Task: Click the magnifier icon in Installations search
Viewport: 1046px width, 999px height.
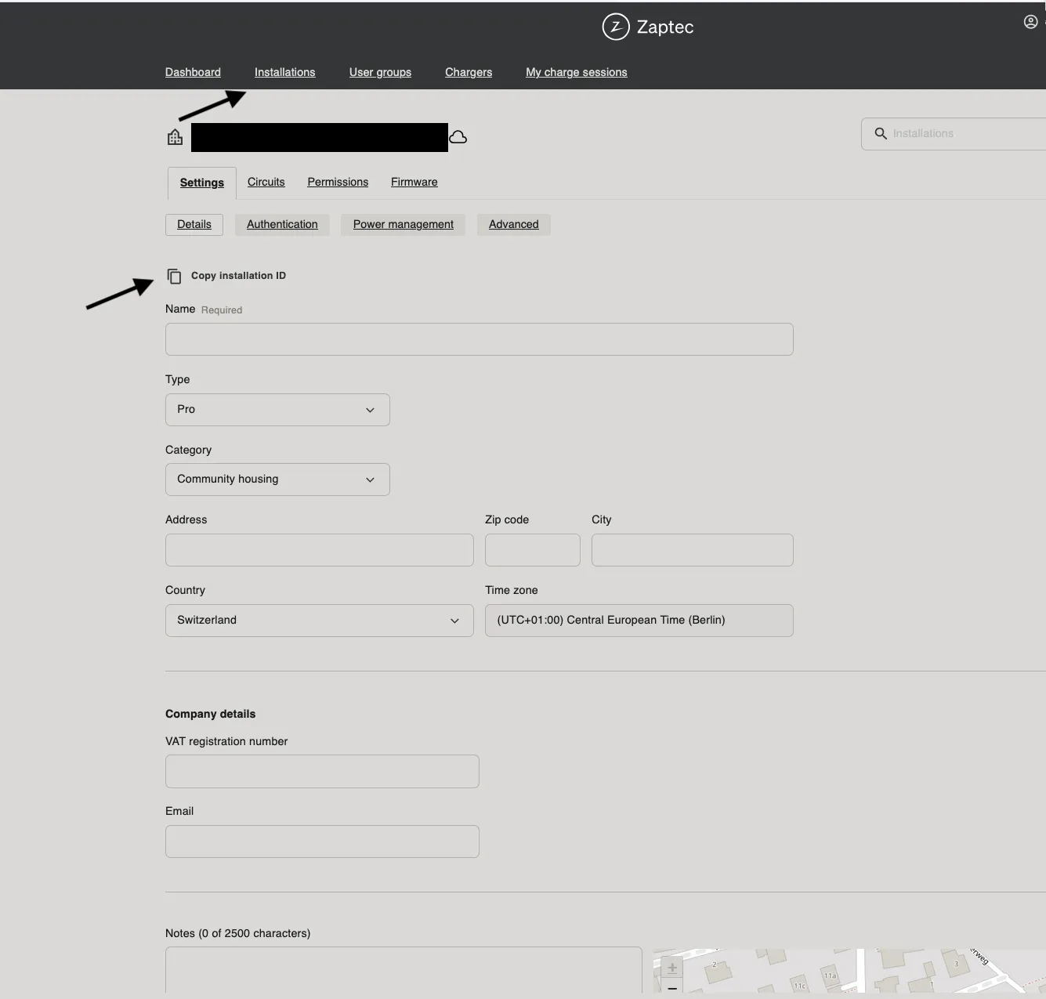Action: point(881,133)
